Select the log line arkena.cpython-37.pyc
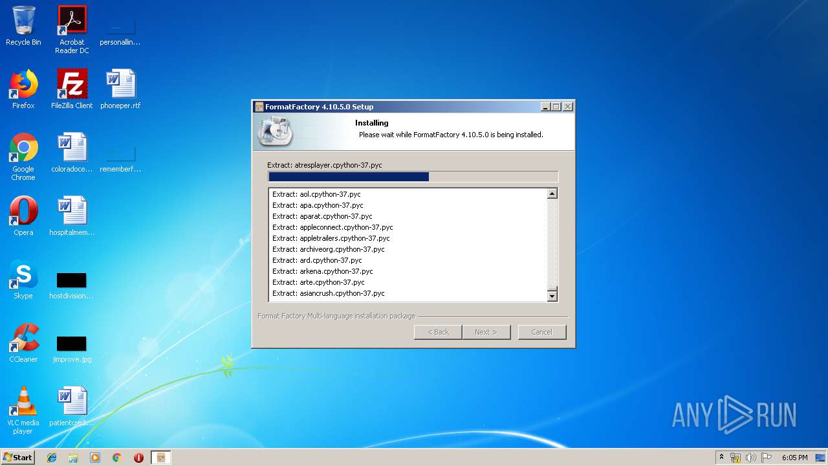828x466 pixels. click(323, 271)
